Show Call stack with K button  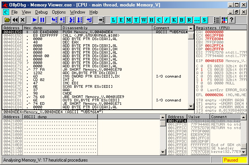pos(174,20)
